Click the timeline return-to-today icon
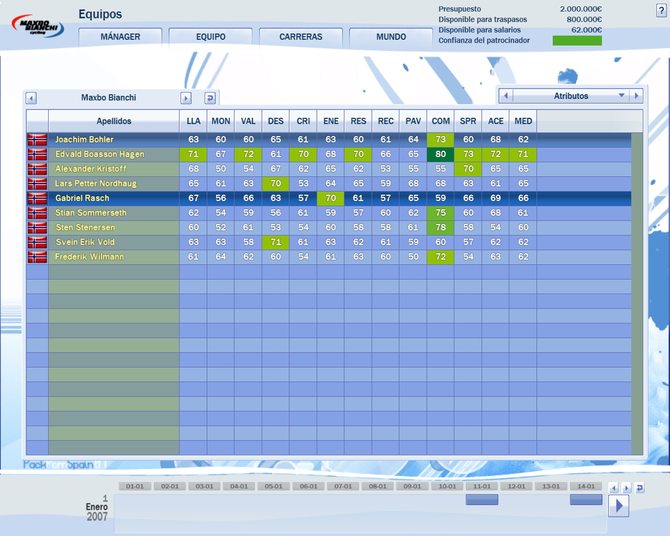The width and height of the screenshot is (670, 536). (x=639, y=488)
